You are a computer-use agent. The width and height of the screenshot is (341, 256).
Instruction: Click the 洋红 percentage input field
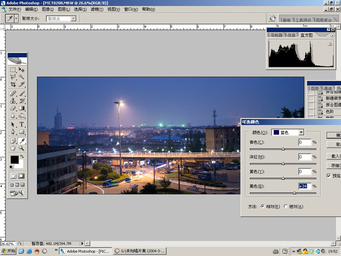coord(305,157)
